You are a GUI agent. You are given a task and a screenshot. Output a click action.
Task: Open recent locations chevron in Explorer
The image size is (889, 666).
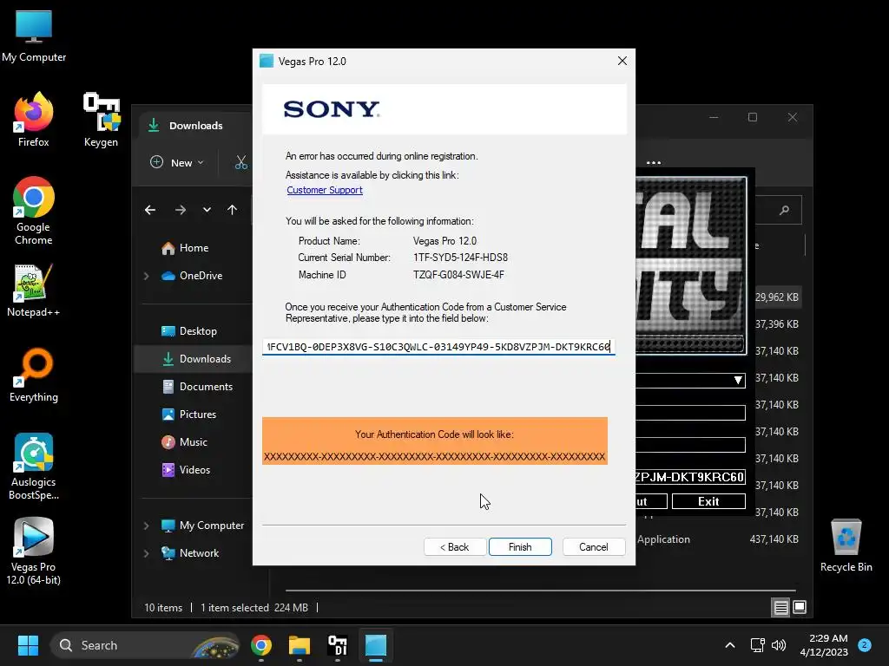(207, 210)
